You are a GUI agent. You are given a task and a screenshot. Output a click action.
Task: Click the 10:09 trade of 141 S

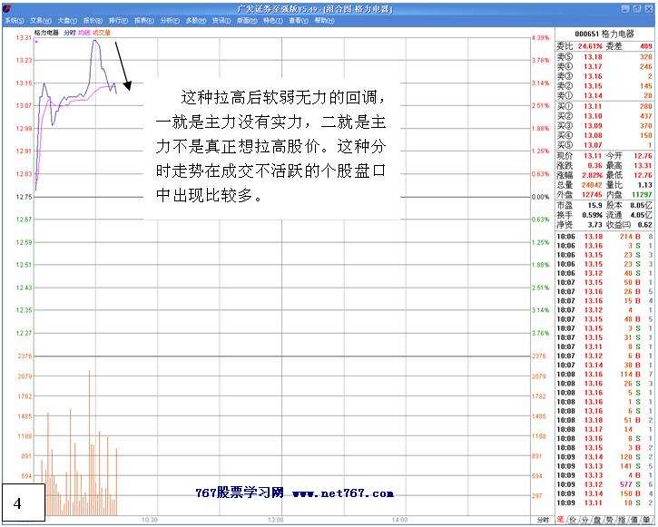tap(604, 466)
